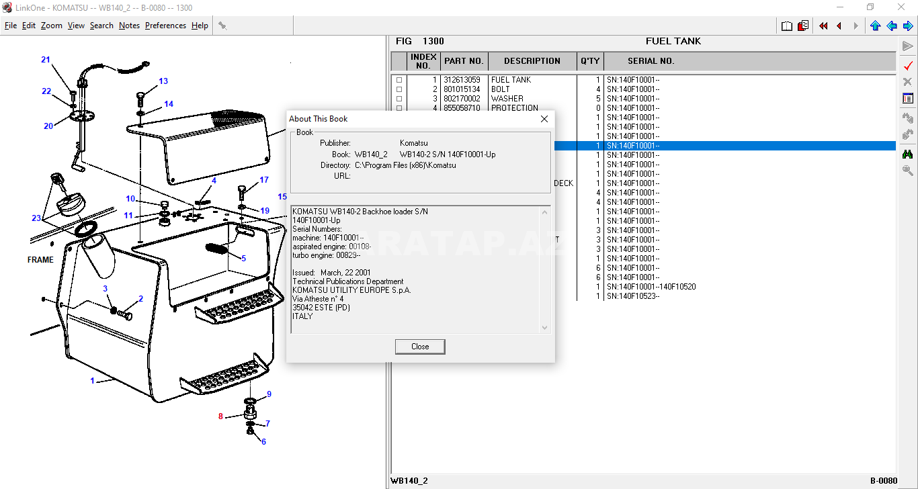Click the blue right arrow icon
This screenshot has height=489, width=918.
click(908, 26)
